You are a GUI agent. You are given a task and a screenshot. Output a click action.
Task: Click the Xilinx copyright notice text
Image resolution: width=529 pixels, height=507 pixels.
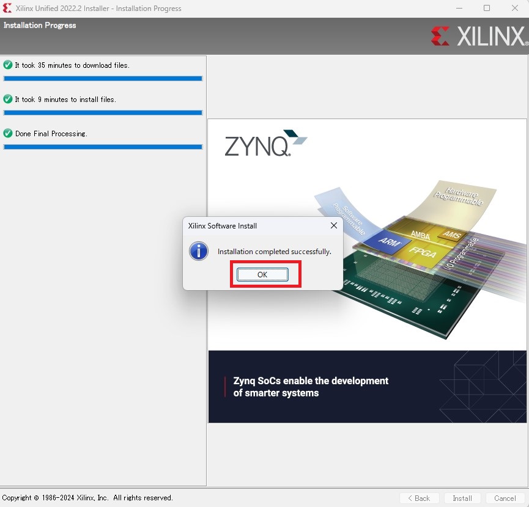[x=87, y=498]
